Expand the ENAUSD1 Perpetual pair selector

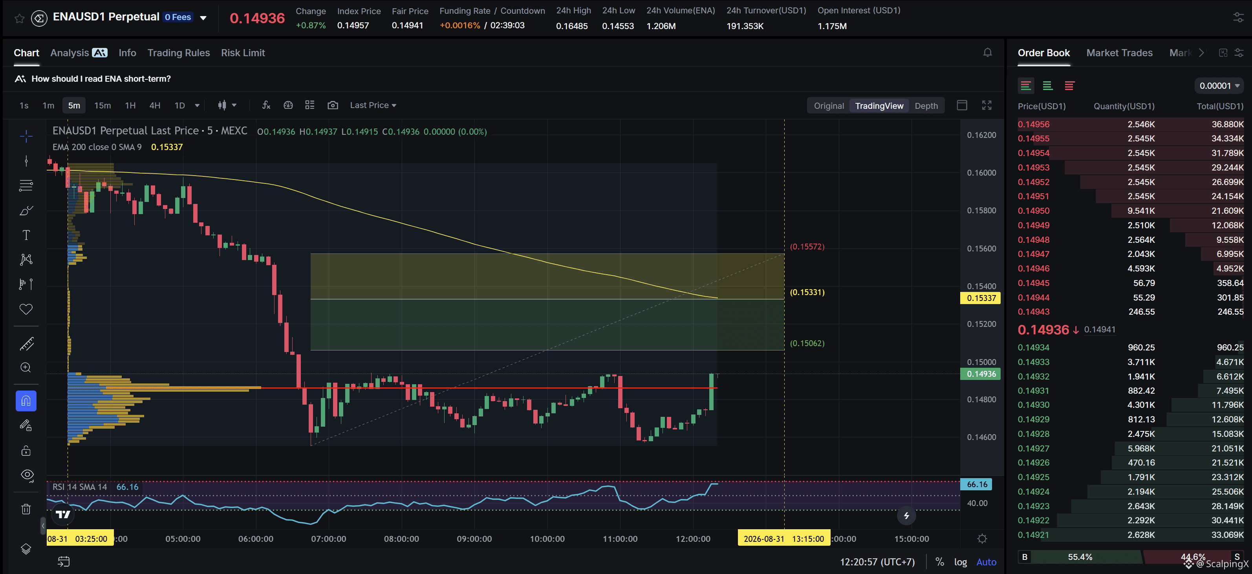(x=204, y=18)
